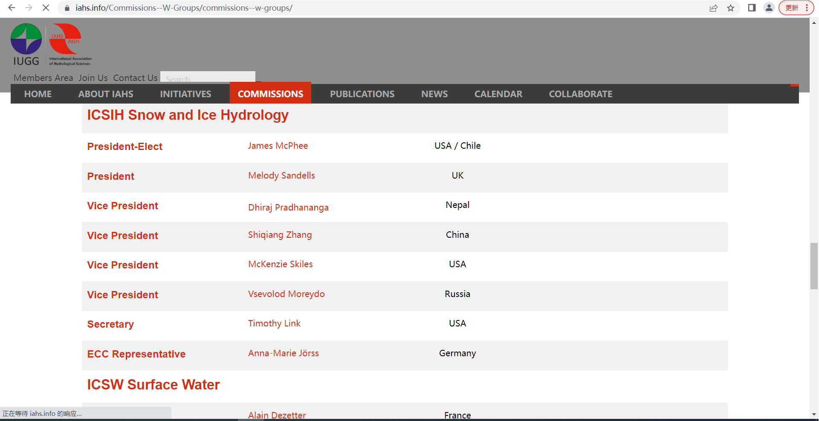The height and width of the screenshot is (421, 819).
Task: Click the James McPhee link
Action: [278, 146]
